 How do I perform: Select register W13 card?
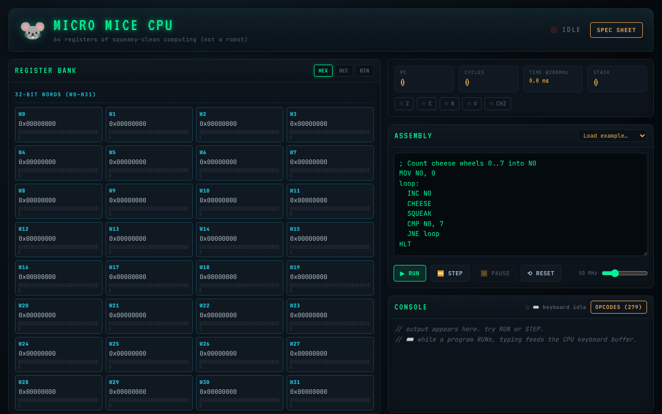pos(149,240)
